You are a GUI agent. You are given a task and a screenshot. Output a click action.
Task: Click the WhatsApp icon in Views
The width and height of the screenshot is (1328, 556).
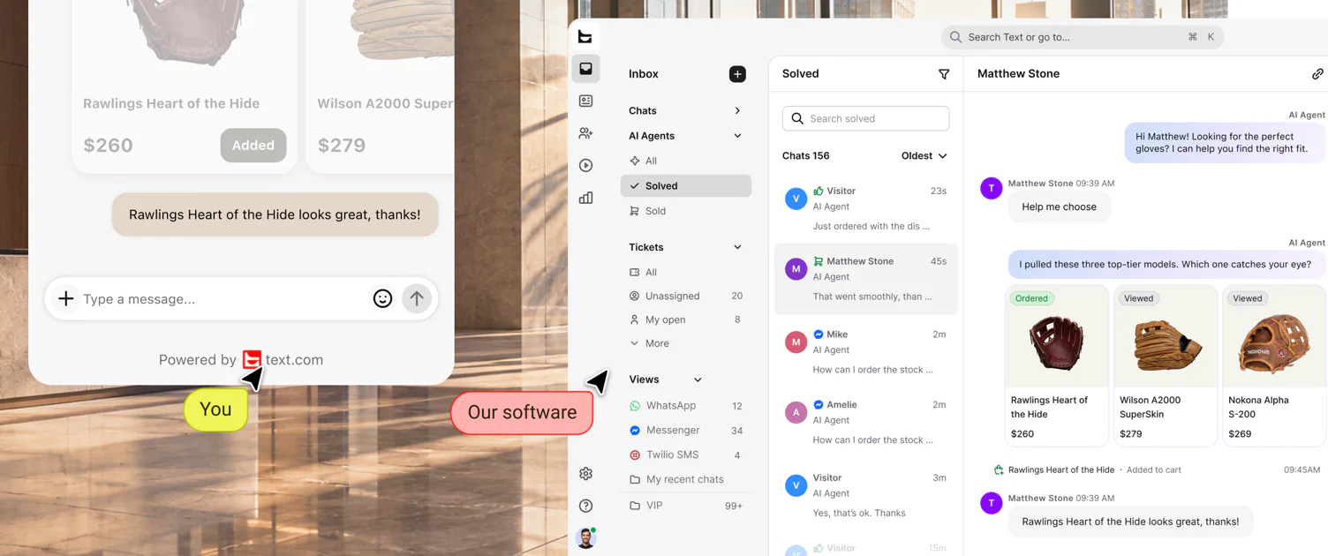(635, 406)
